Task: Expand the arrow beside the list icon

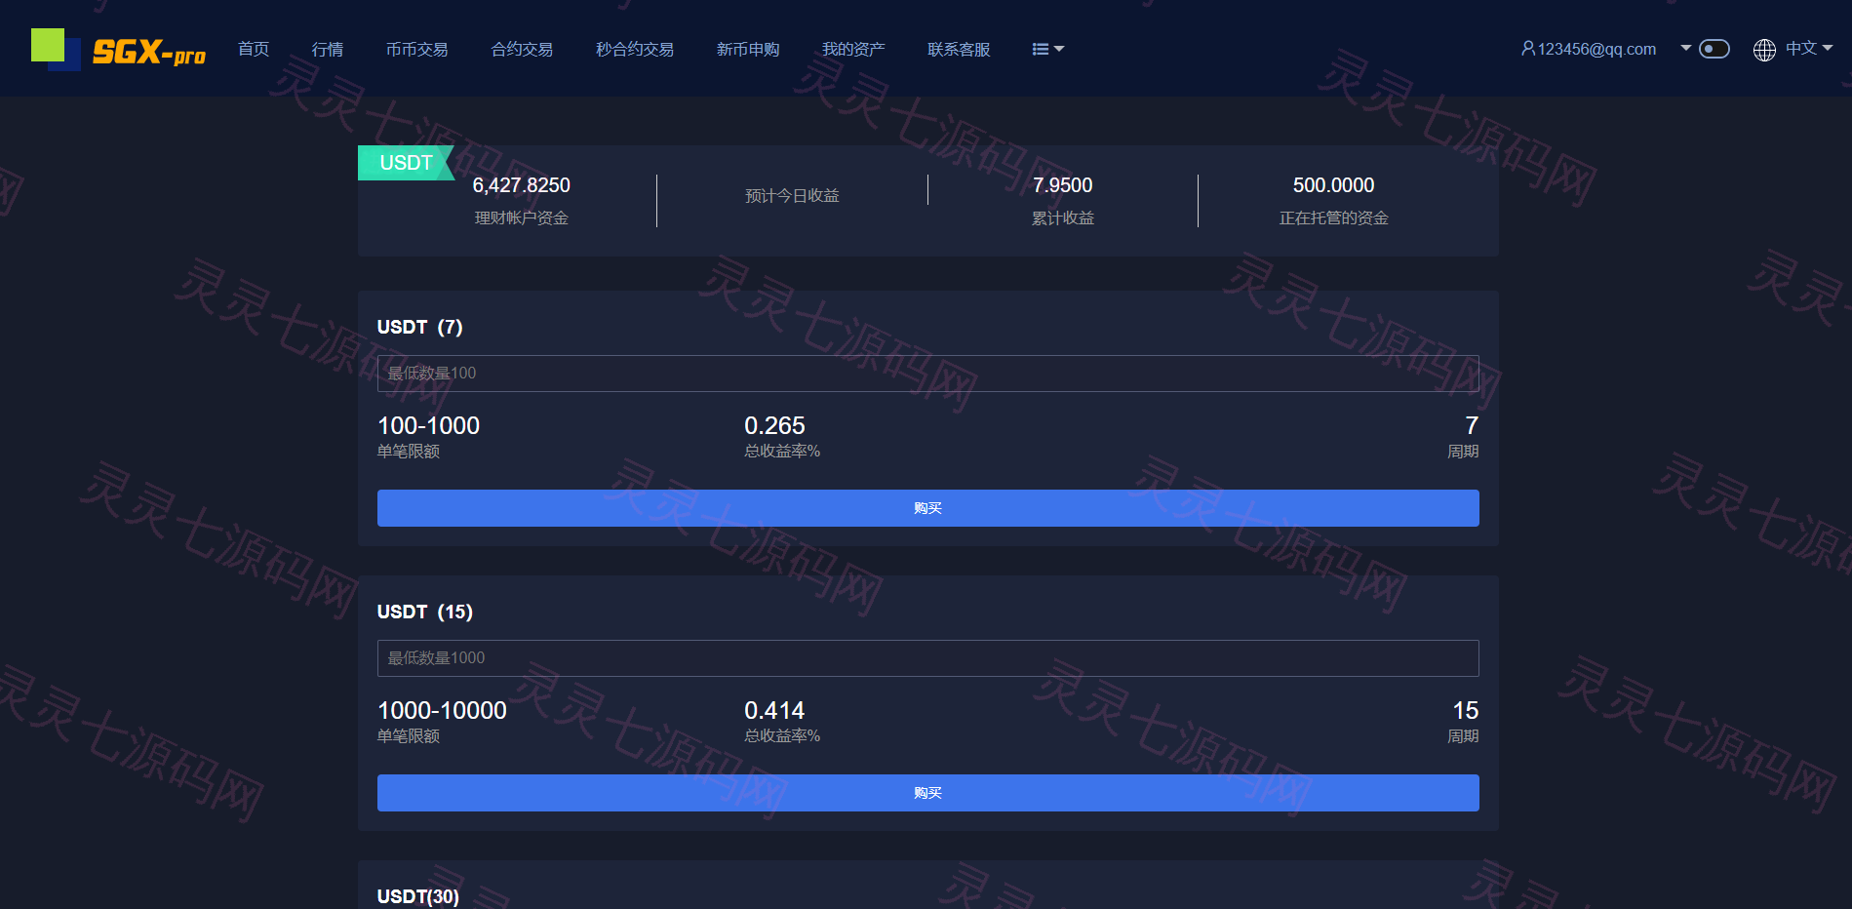Action: (1059, 49)
